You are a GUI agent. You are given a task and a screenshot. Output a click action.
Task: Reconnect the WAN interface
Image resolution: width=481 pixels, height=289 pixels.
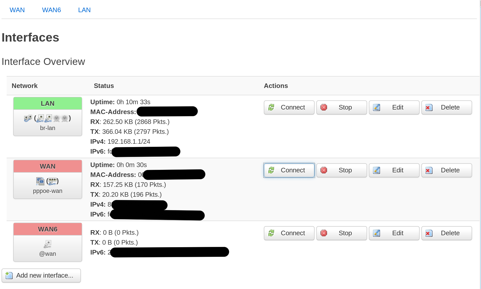[289, 170]
